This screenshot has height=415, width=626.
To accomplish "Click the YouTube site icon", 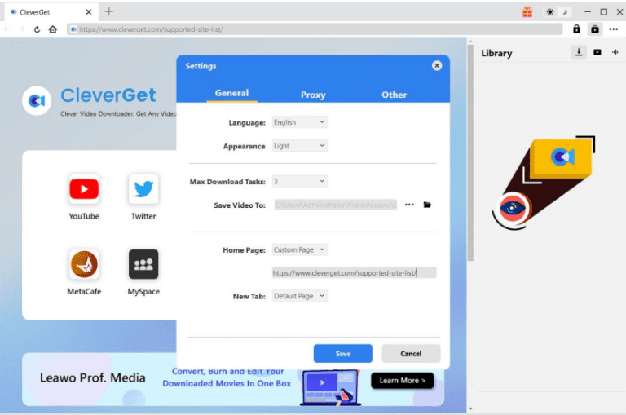I will click(84, 190).
